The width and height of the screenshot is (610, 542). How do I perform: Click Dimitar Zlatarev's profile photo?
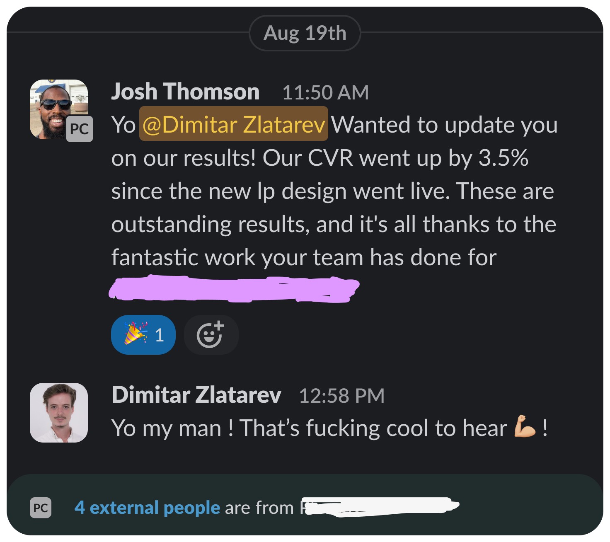[x=59, y=413]
